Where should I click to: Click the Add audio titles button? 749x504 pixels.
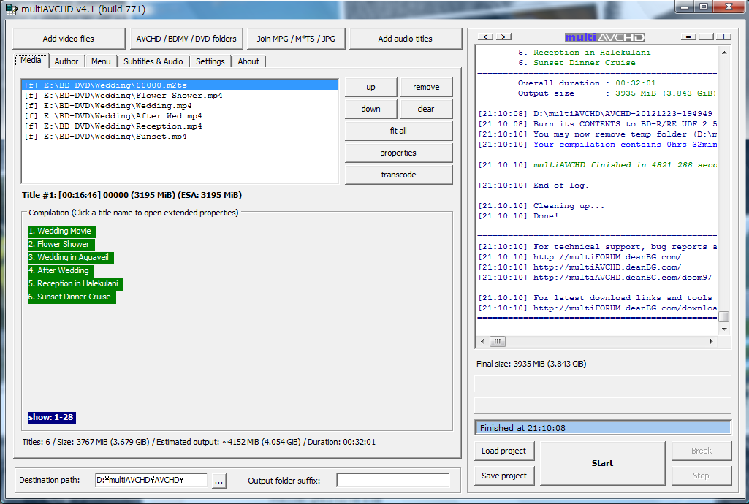406,39
